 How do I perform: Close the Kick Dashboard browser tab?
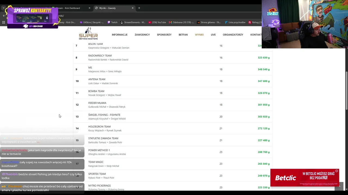tap(89, 8)
